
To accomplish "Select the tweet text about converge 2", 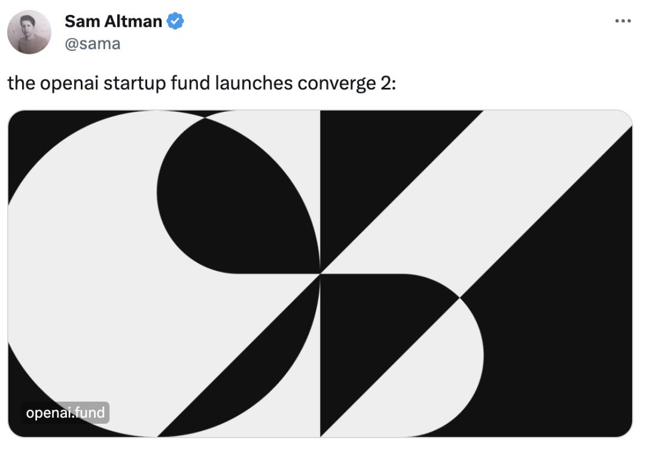I will 202,83.
